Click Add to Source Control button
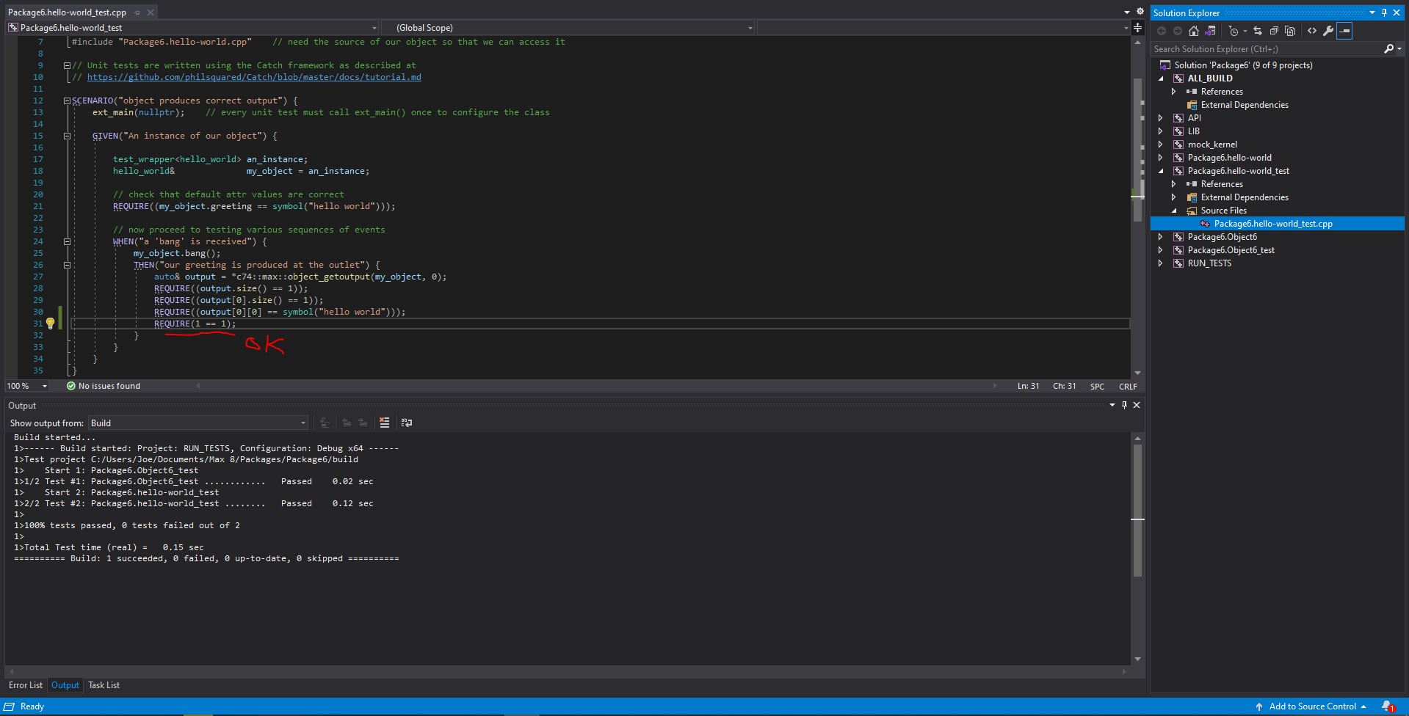1409x716 pixels. coord(1312,706)
